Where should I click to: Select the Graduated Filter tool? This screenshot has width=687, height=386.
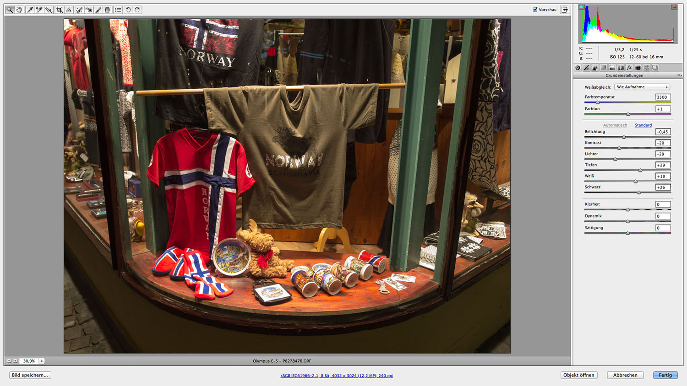pyautogui.click(x=108, y=10)
